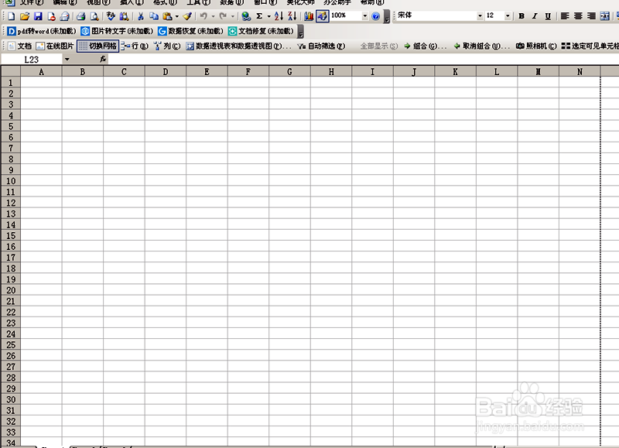Viewport: 619px width, 448px height.
Task: Open the 文件 File menu
Action: tap(31, 2)
